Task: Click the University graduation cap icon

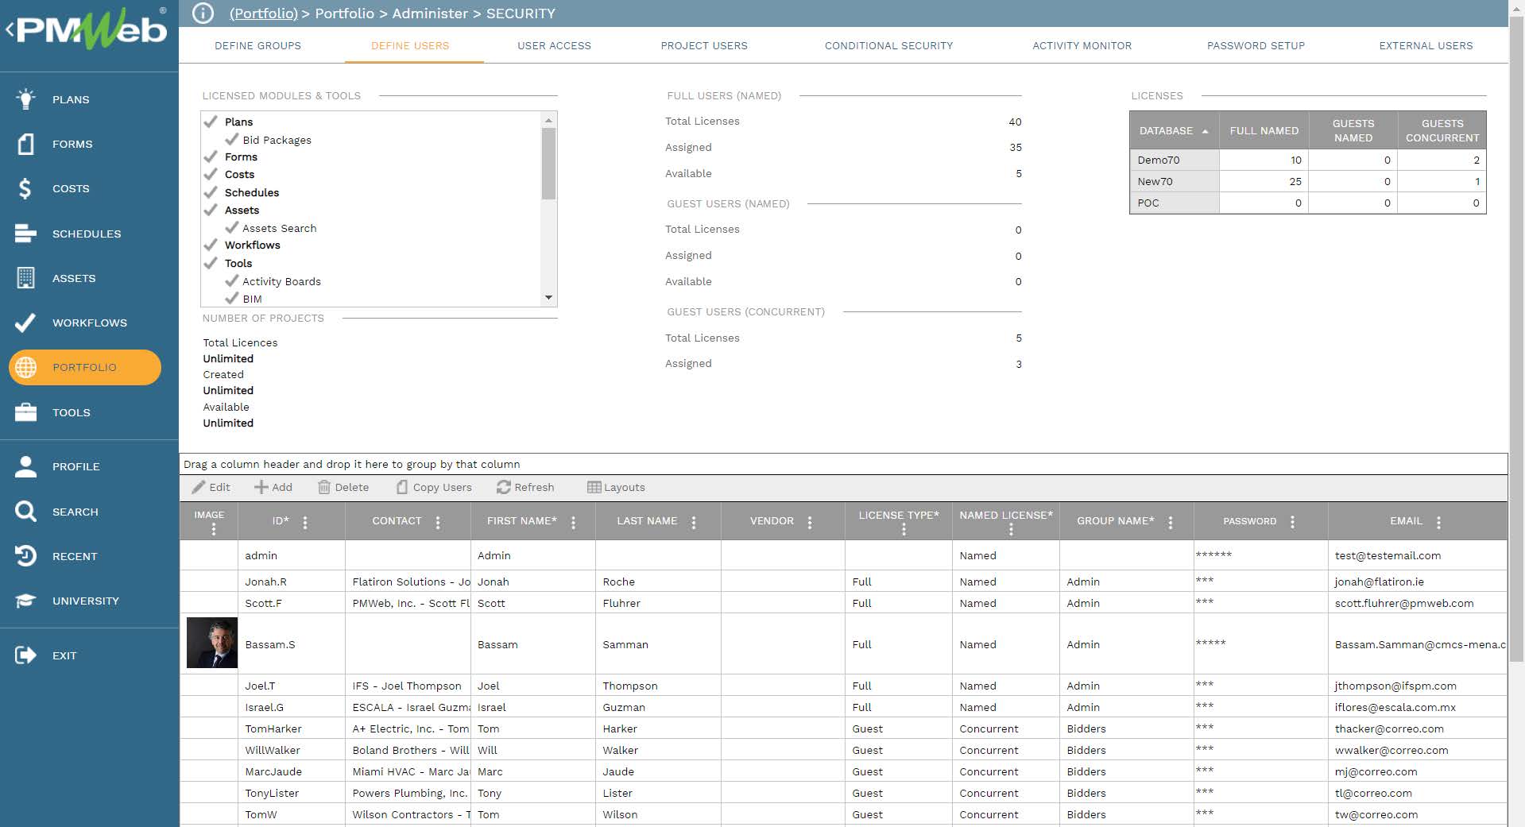Action: pos(25,601)
